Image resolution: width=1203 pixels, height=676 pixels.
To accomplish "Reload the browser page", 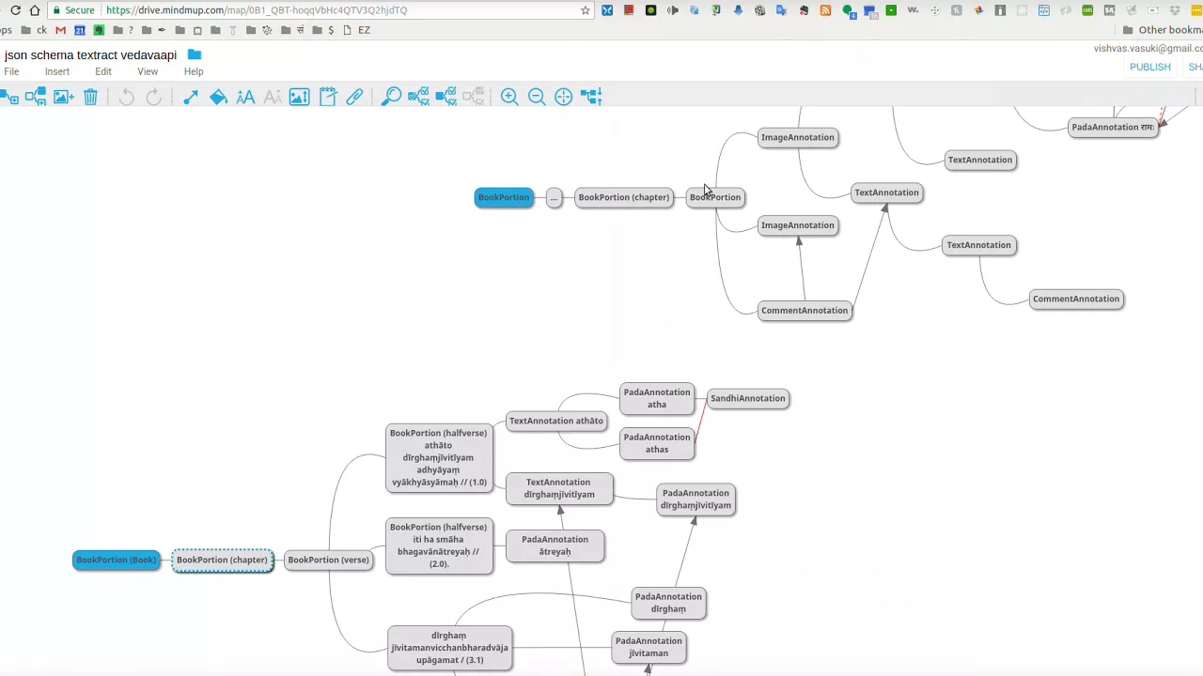I will tap(15, 10).
